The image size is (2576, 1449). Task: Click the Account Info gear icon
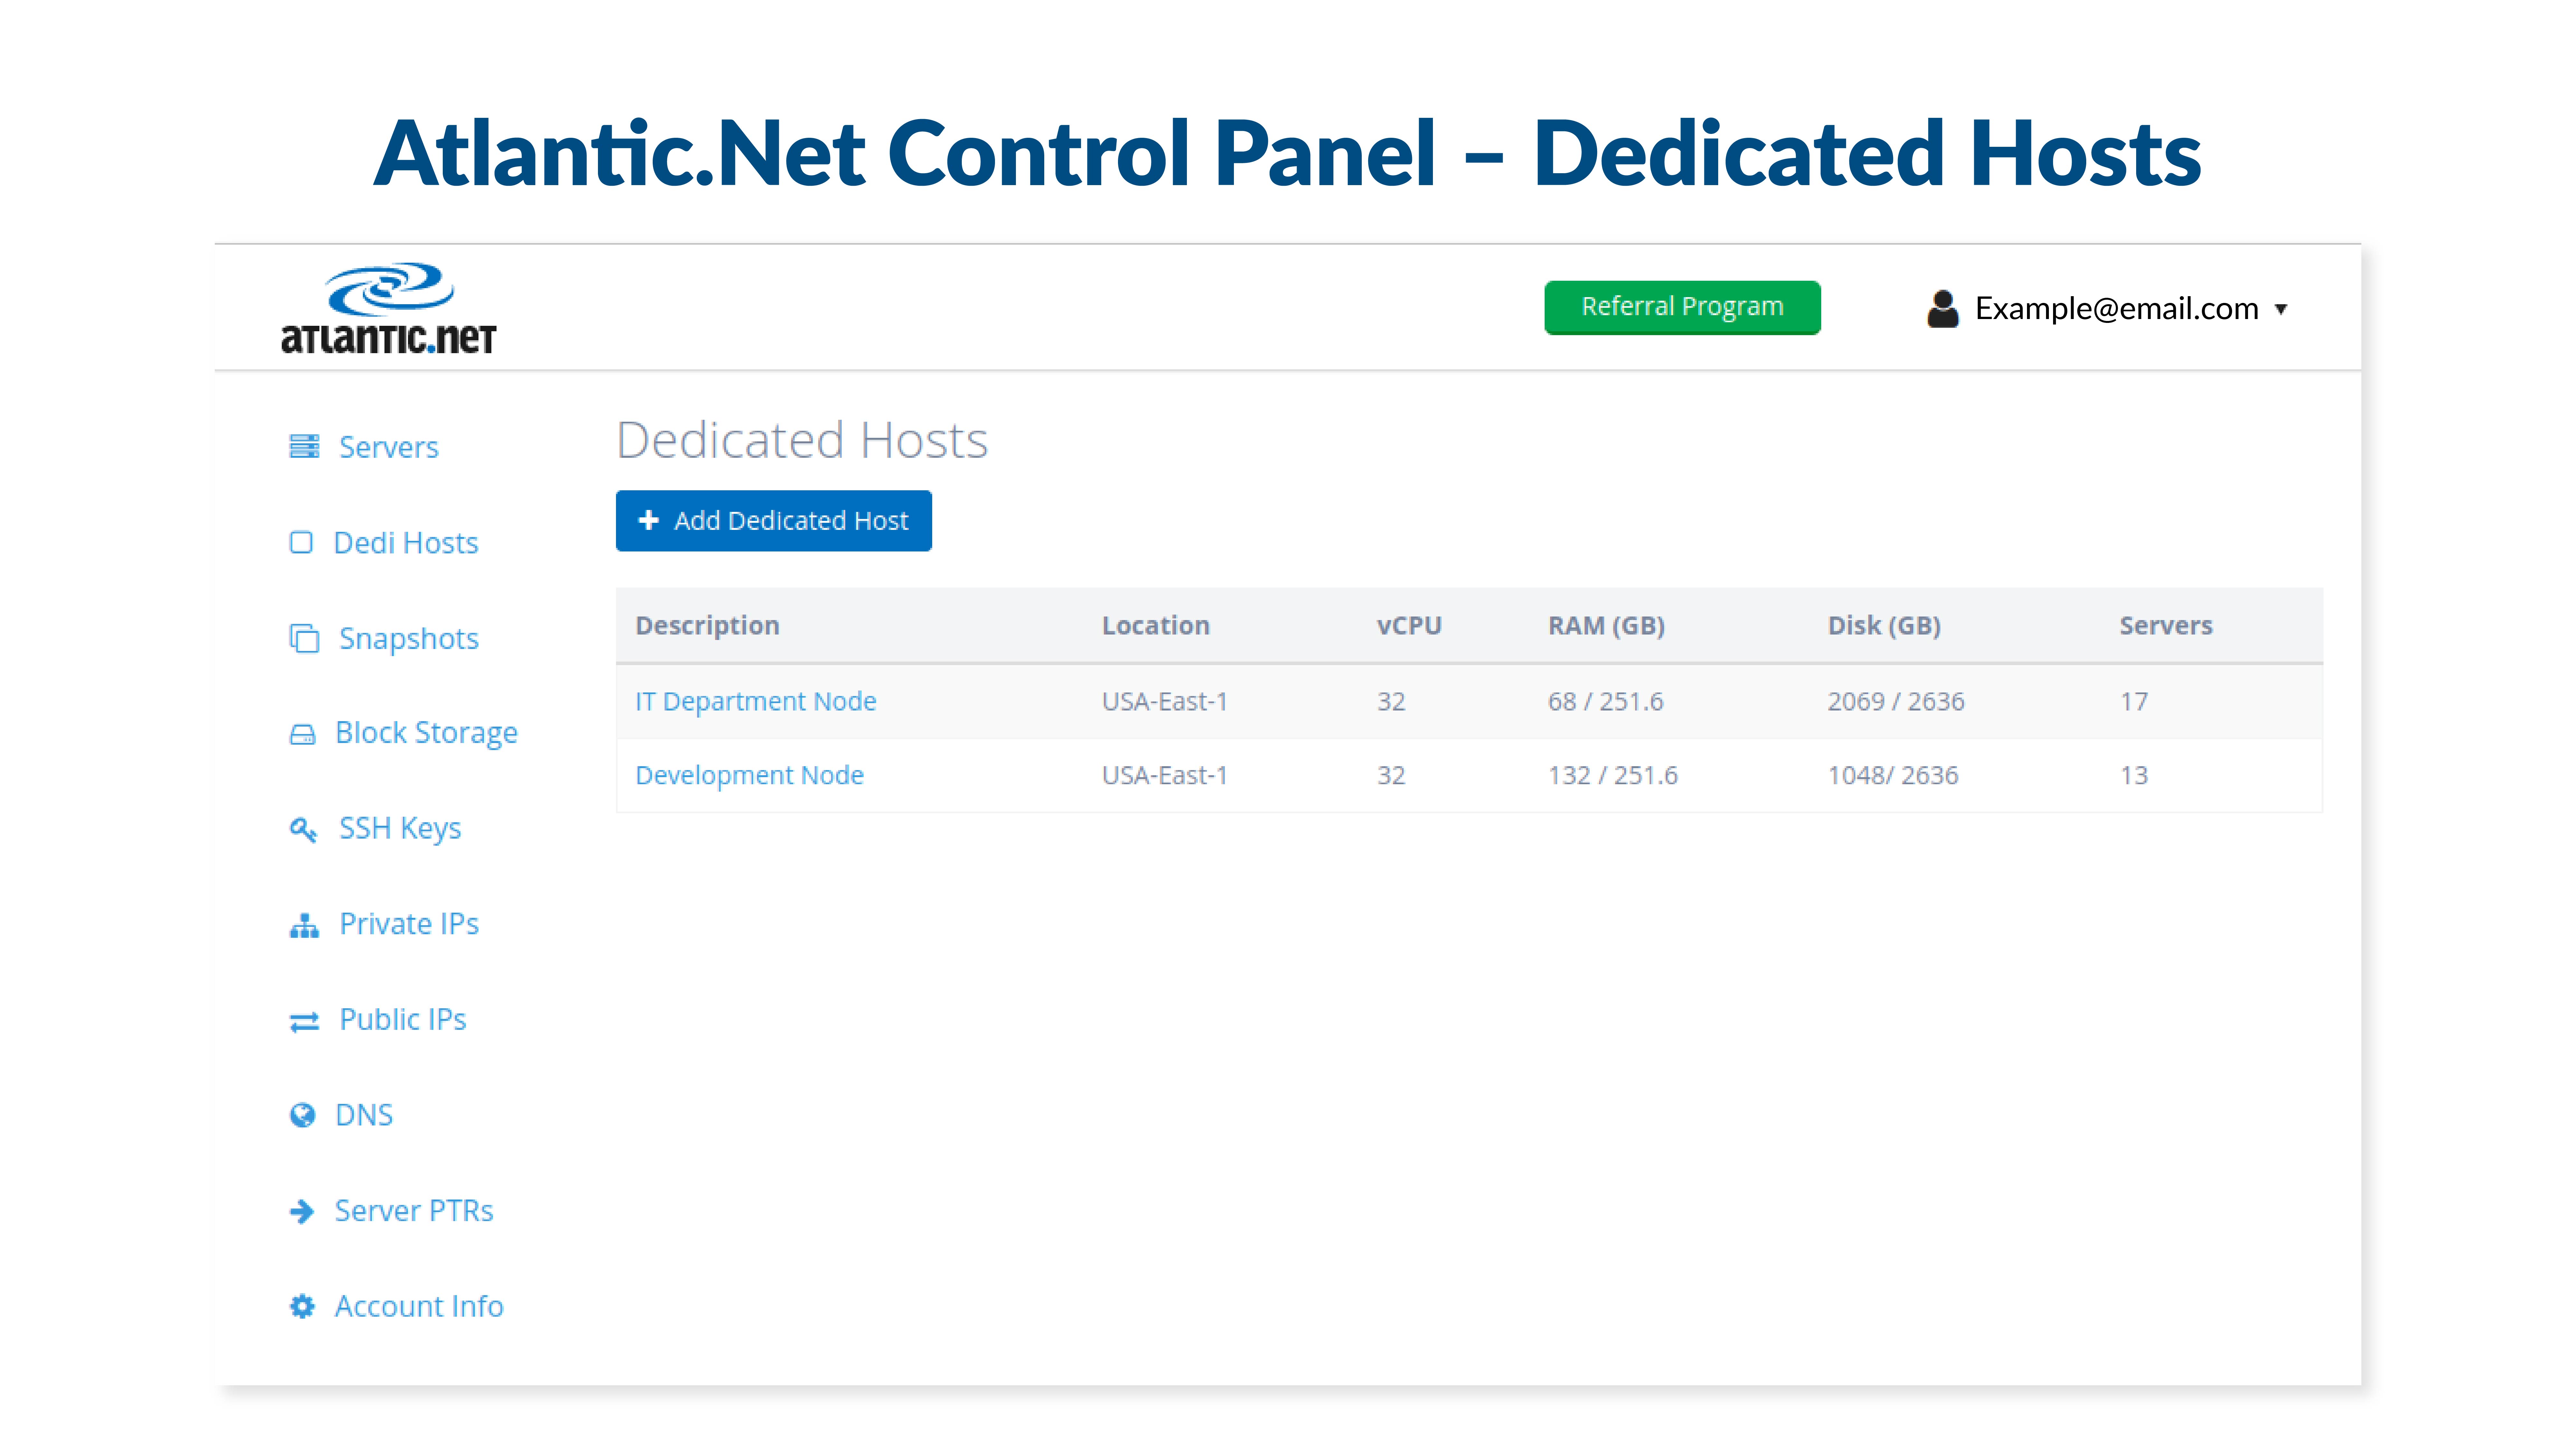click(x=303, y=1306)
